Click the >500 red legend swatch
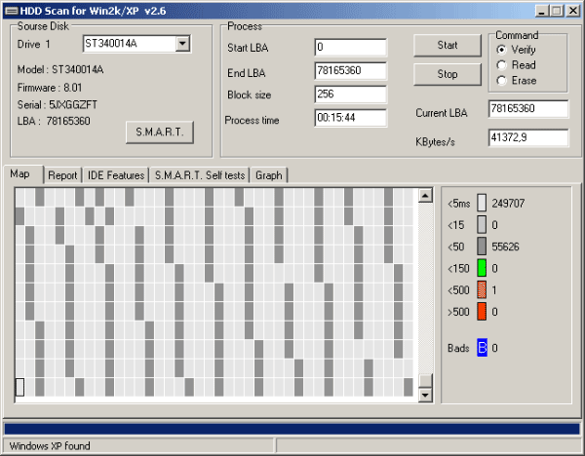This screenshot has height=456, width=585. 482,312
